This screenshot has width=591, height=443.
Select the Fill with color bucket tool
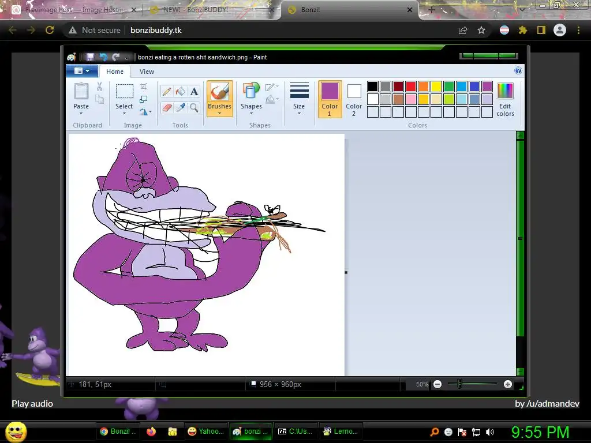click(x=181, y=91)
